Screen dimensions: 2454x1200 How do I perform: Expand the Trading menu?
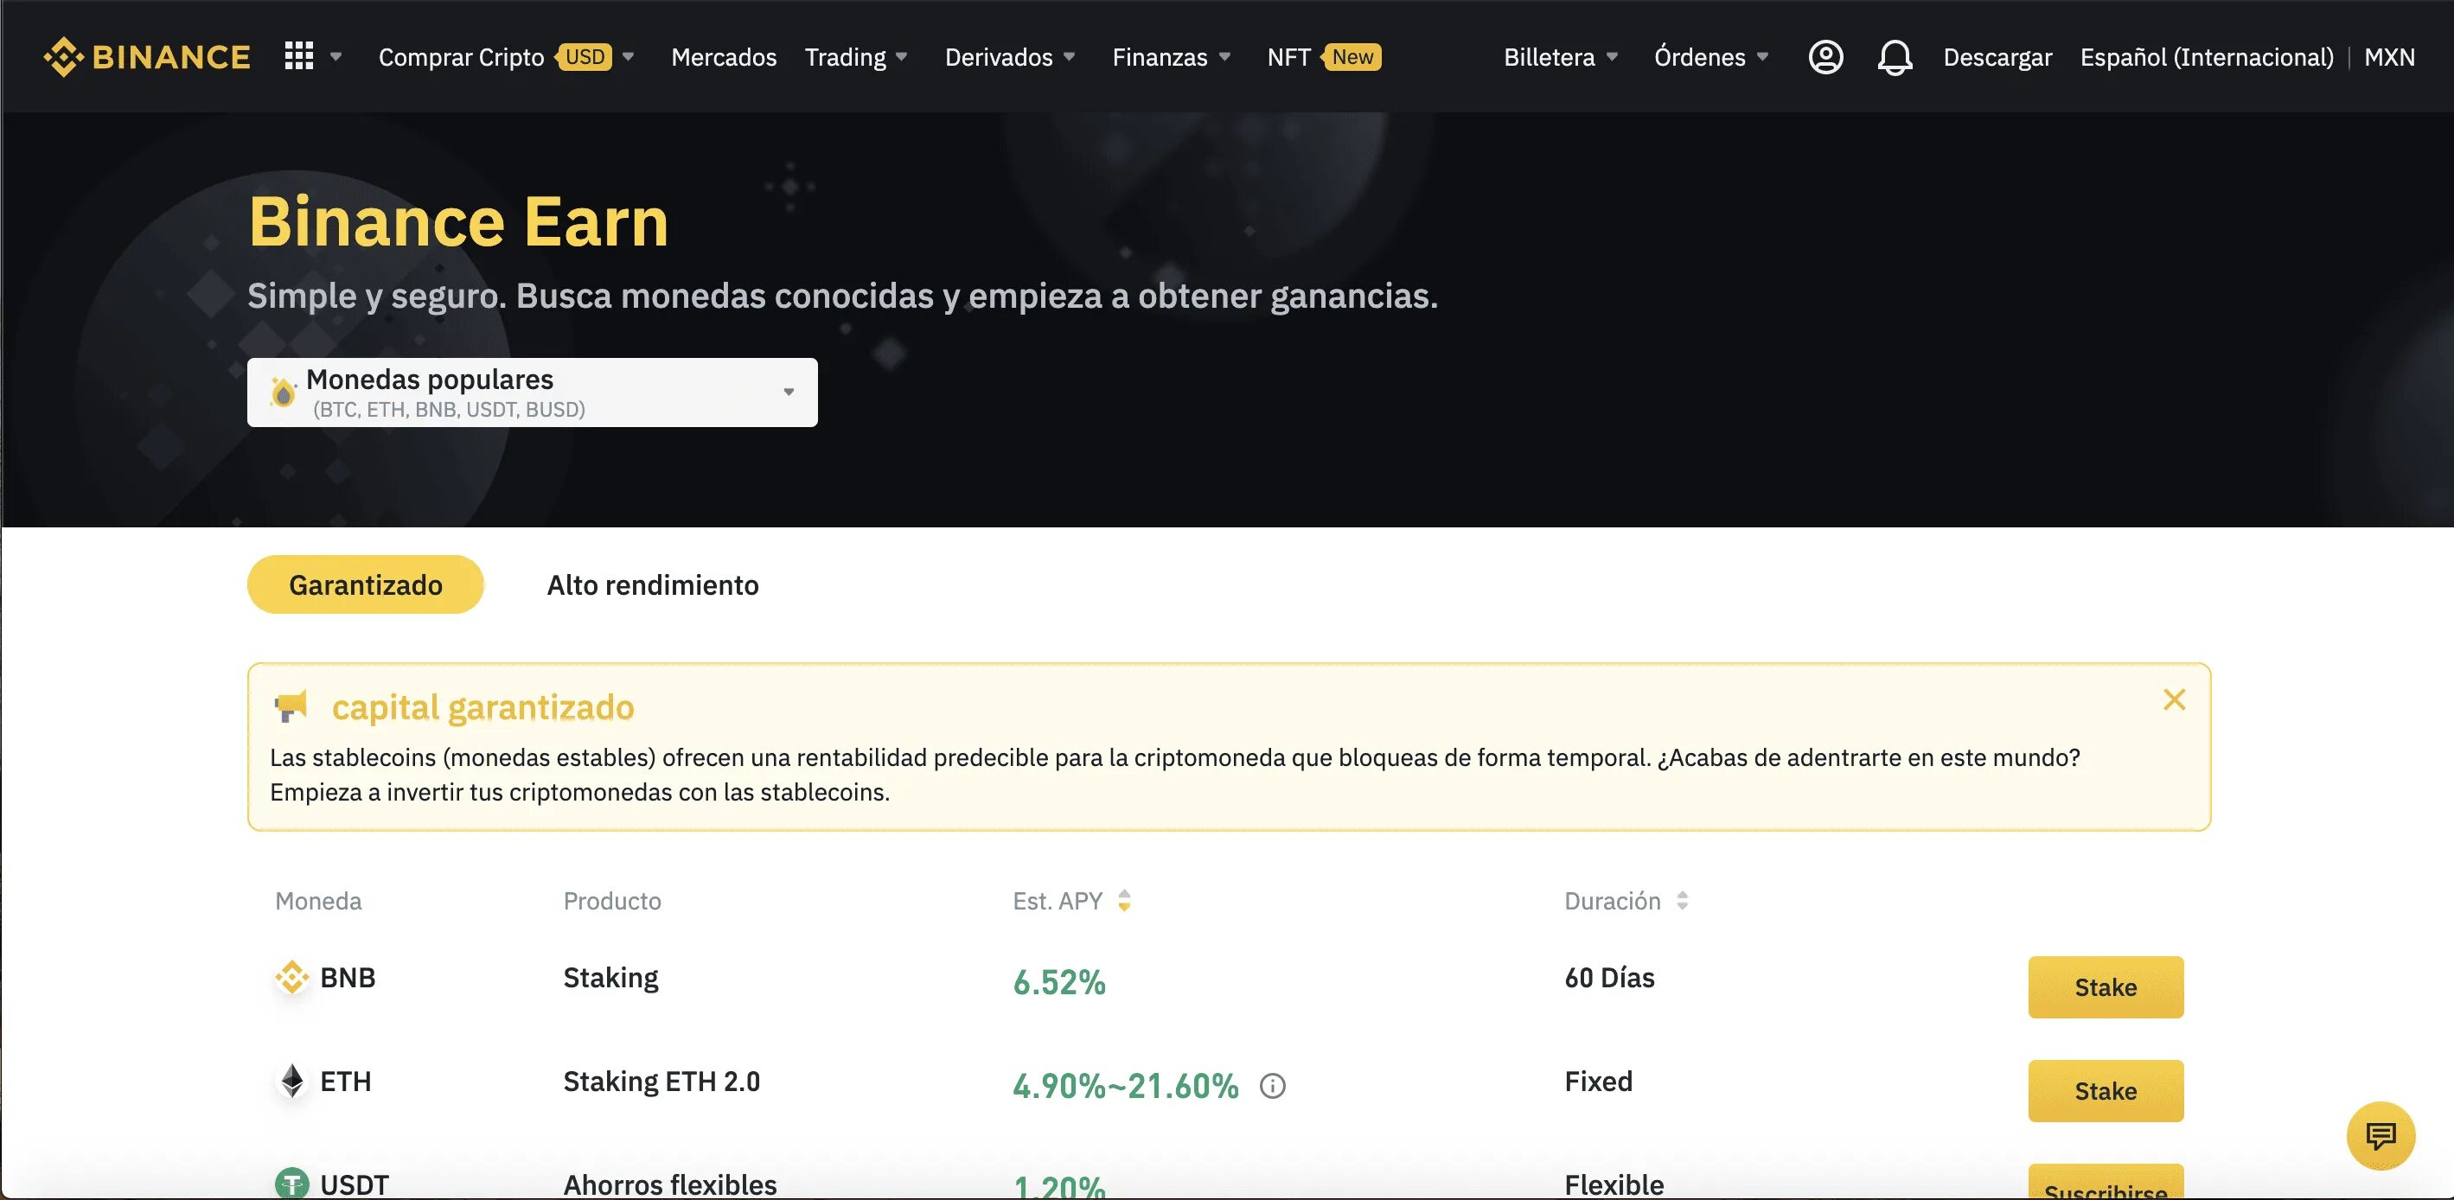click(855, 57)
